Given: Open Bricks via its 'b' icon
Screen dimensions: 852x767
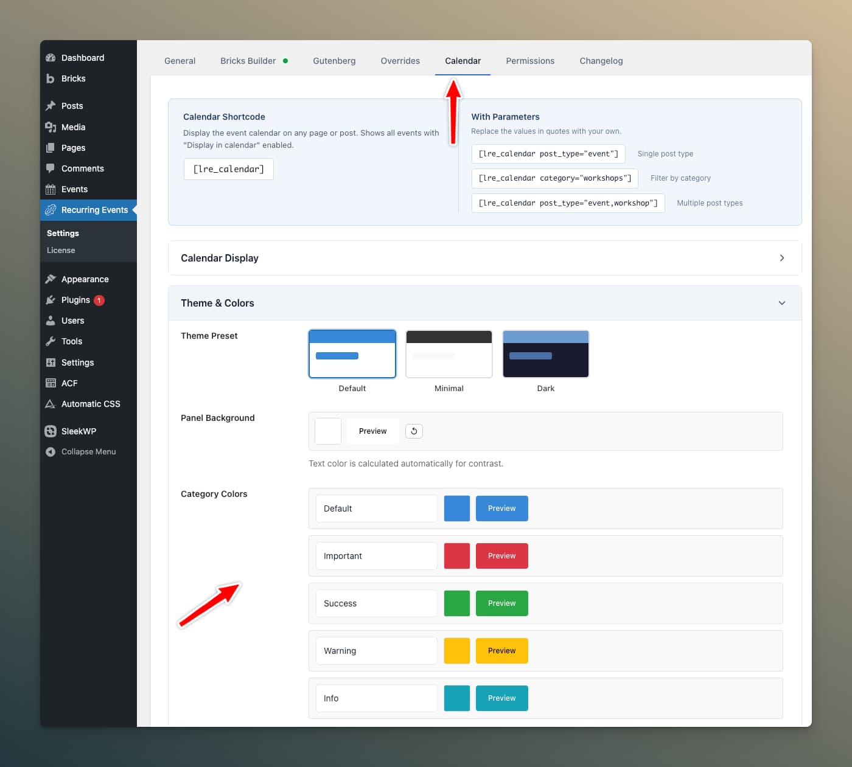Looking at the screenshot, I should pos(51,78).
